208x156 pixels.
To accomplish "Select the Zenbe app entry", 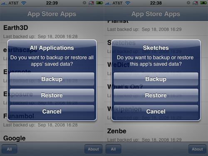I will (x=156, y=134).
